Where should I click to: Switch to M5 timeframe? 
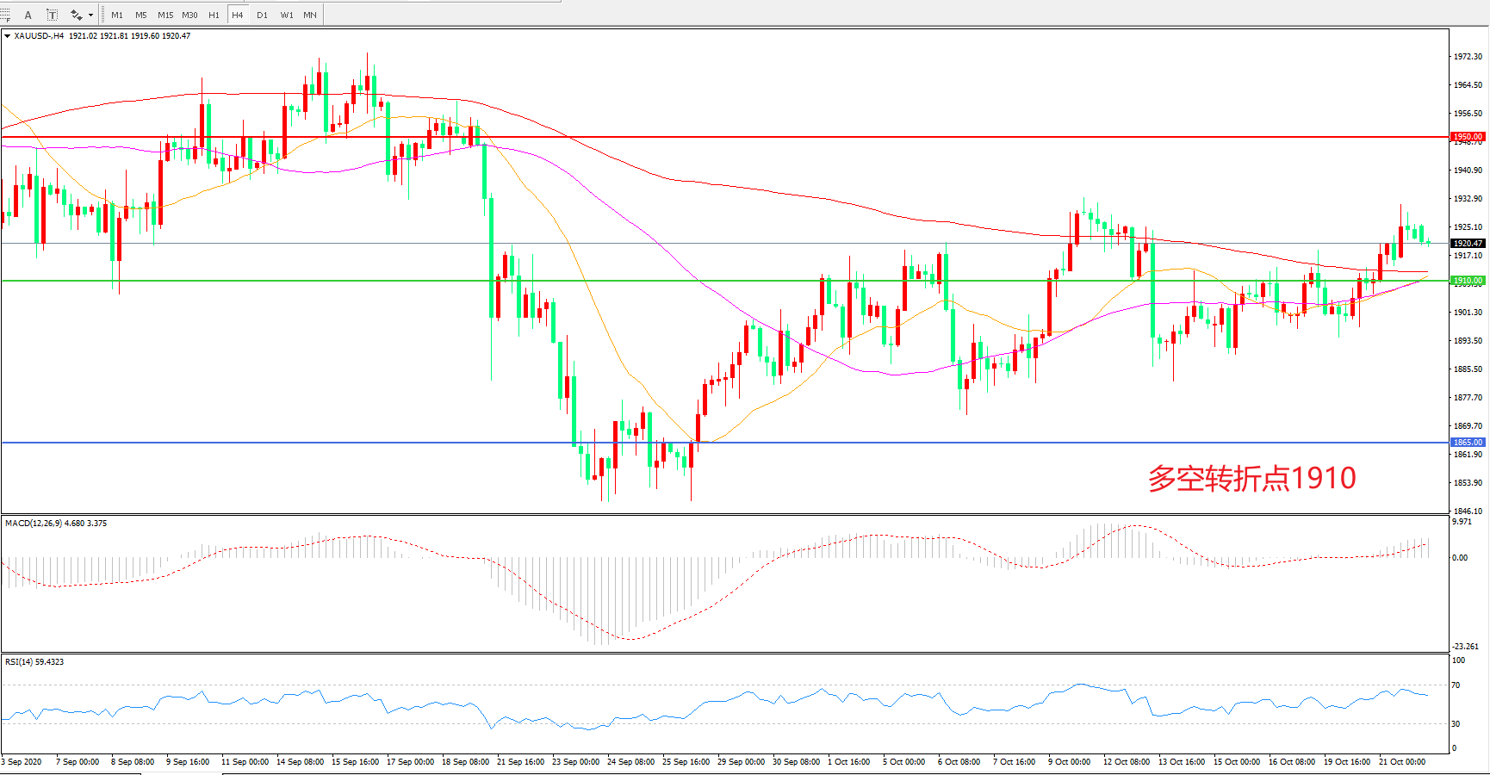(140, 15)
